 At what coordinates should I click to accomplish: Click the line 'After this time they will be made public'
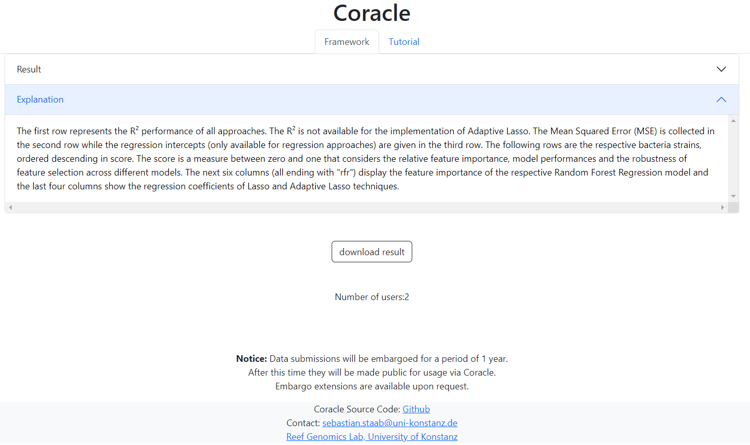(x=372, y=373)
